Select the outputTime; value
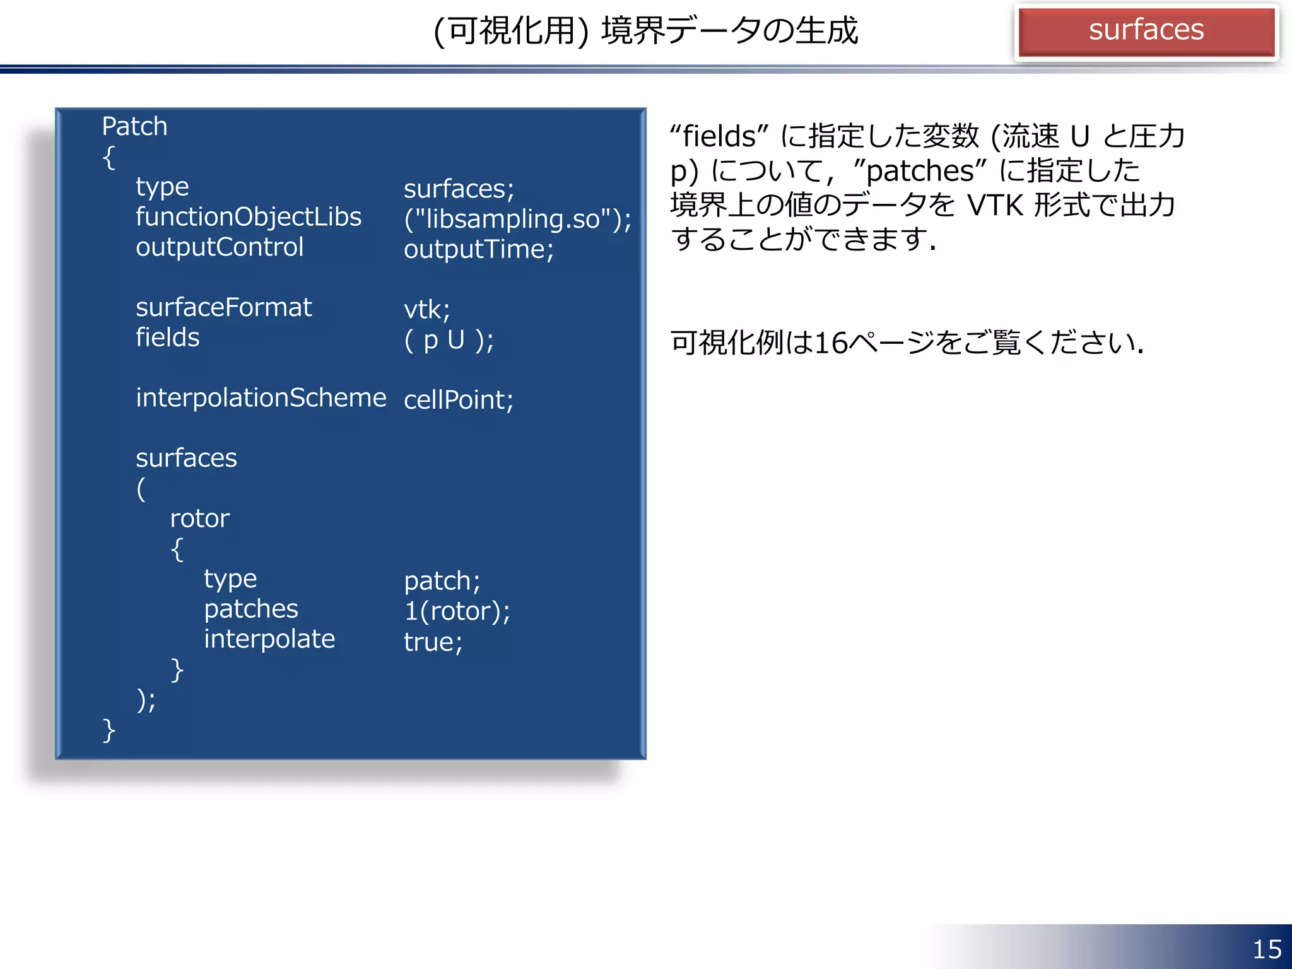 478,249
